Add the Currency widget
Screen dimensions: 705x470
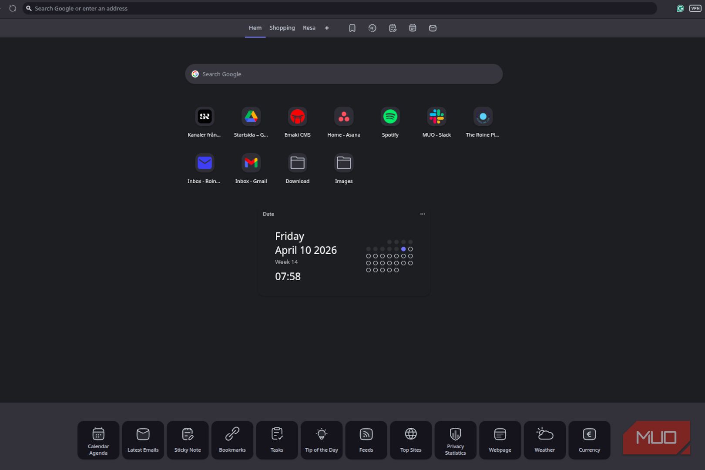pyautogui.click(x=589, y=440)
